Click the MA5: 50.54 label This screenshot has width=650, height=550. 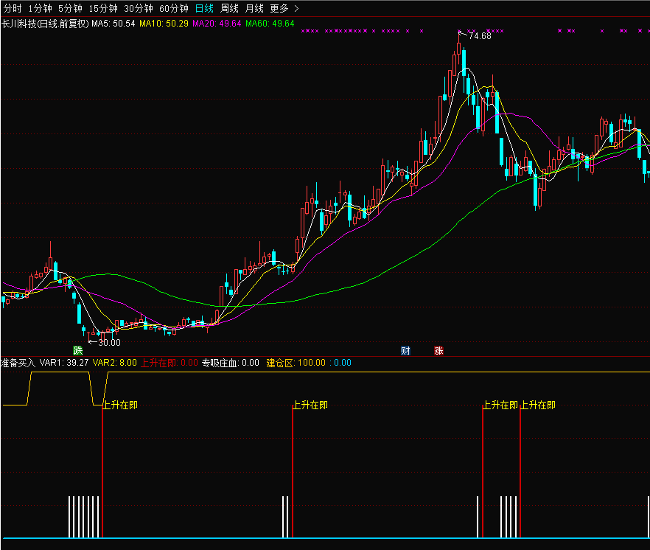tap(113, 24)
